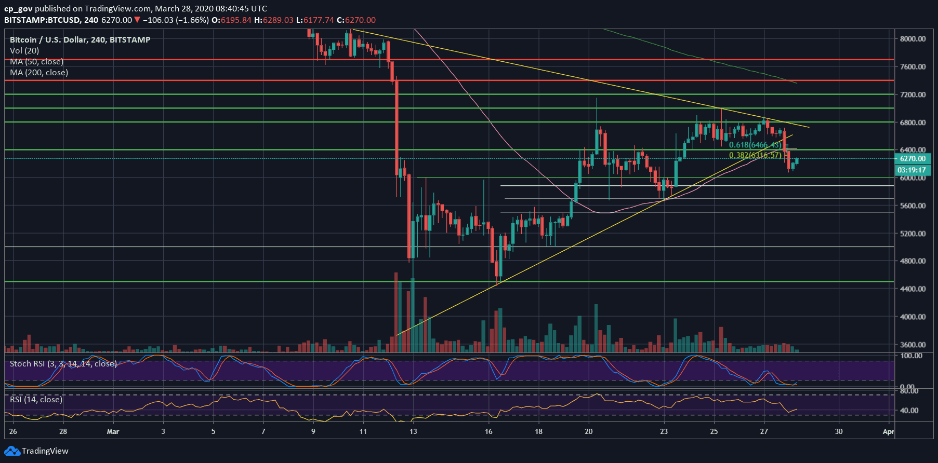This screenshot has height=463, width=938.
Task: Click the 4000.00 price axis label
Action: [x=913, y=317]
